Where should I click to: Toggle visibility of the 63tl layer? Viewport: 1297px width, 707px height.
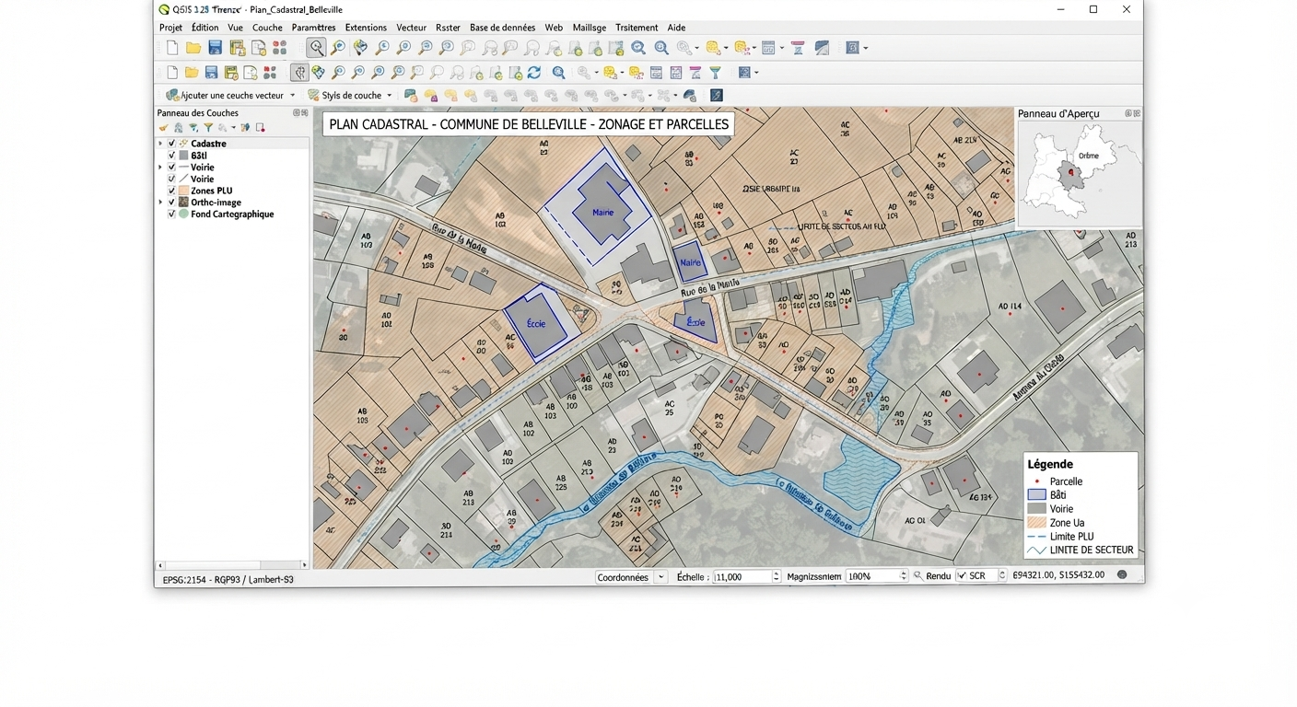tap(171, 156)
